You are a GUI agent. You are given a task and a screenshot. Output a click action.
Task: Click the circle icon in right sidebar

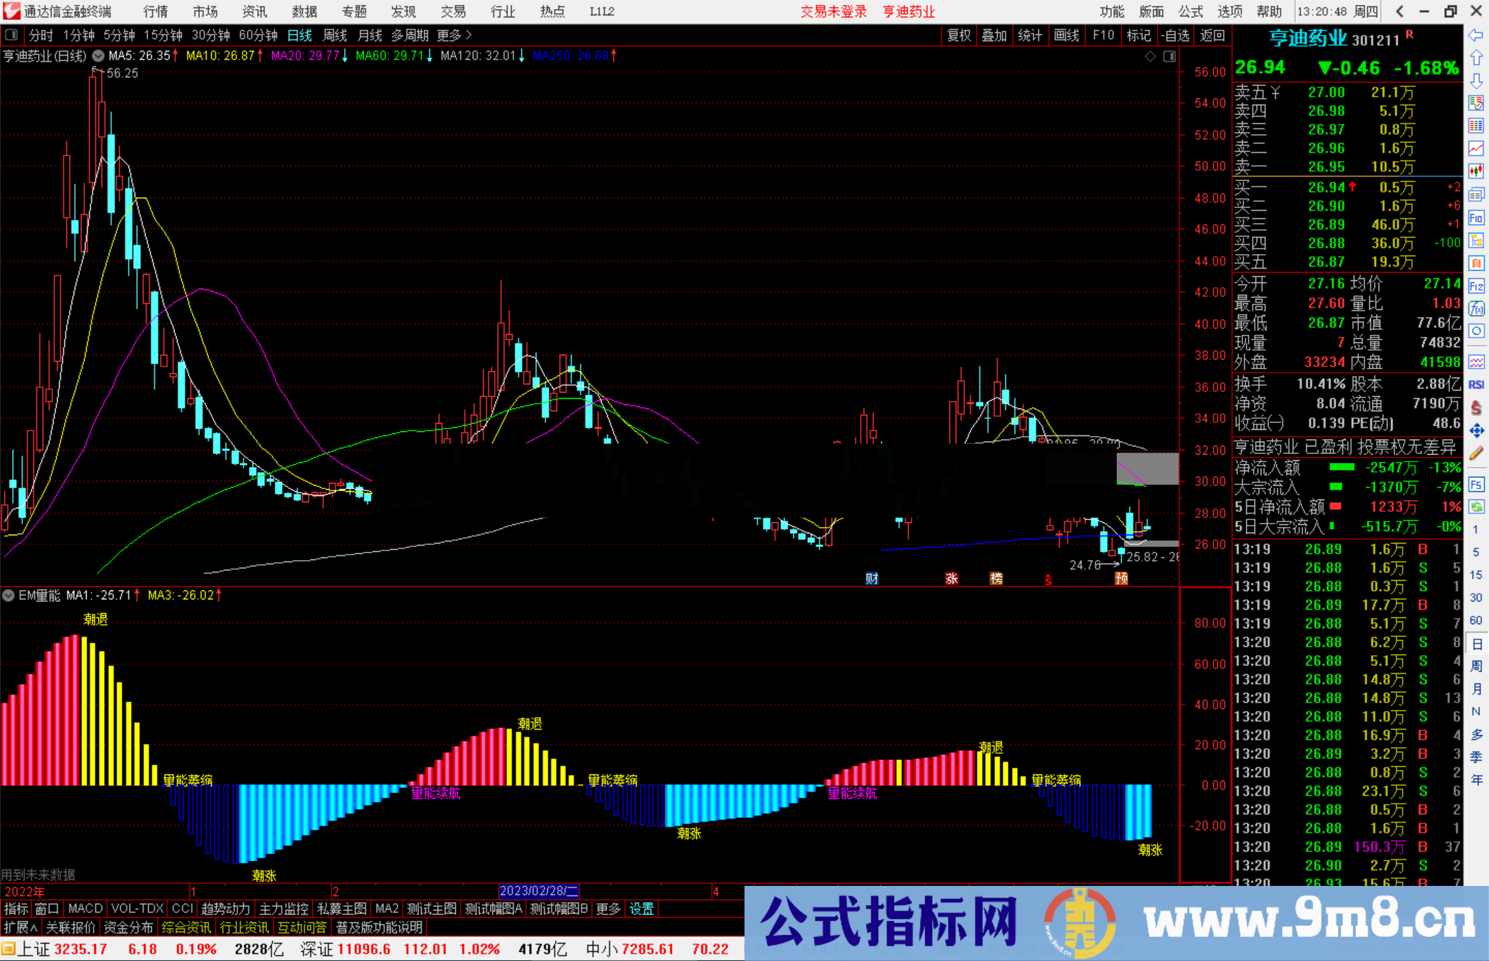[x=1476, y=331]
